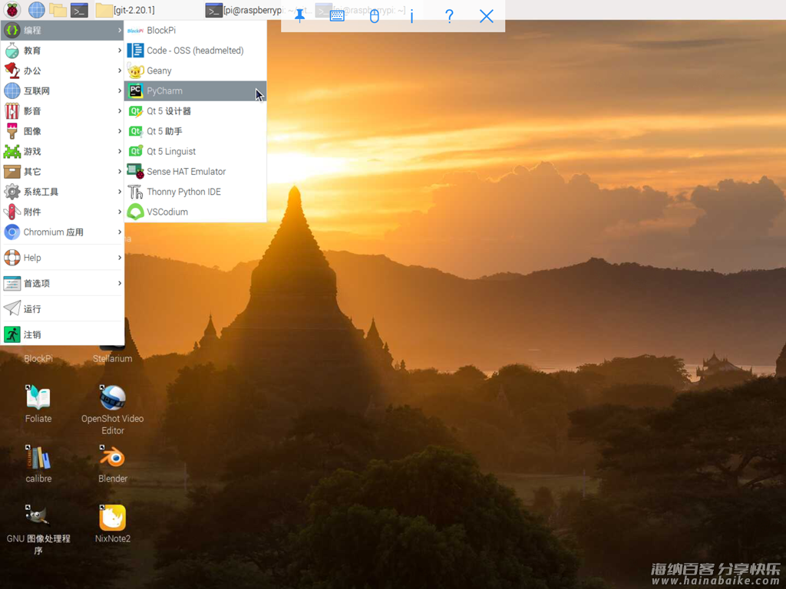Image resolution: width=786 pixels, height=589 pixels.
Task: Launch PyCharm from the submenu
Action: [196, 90]
